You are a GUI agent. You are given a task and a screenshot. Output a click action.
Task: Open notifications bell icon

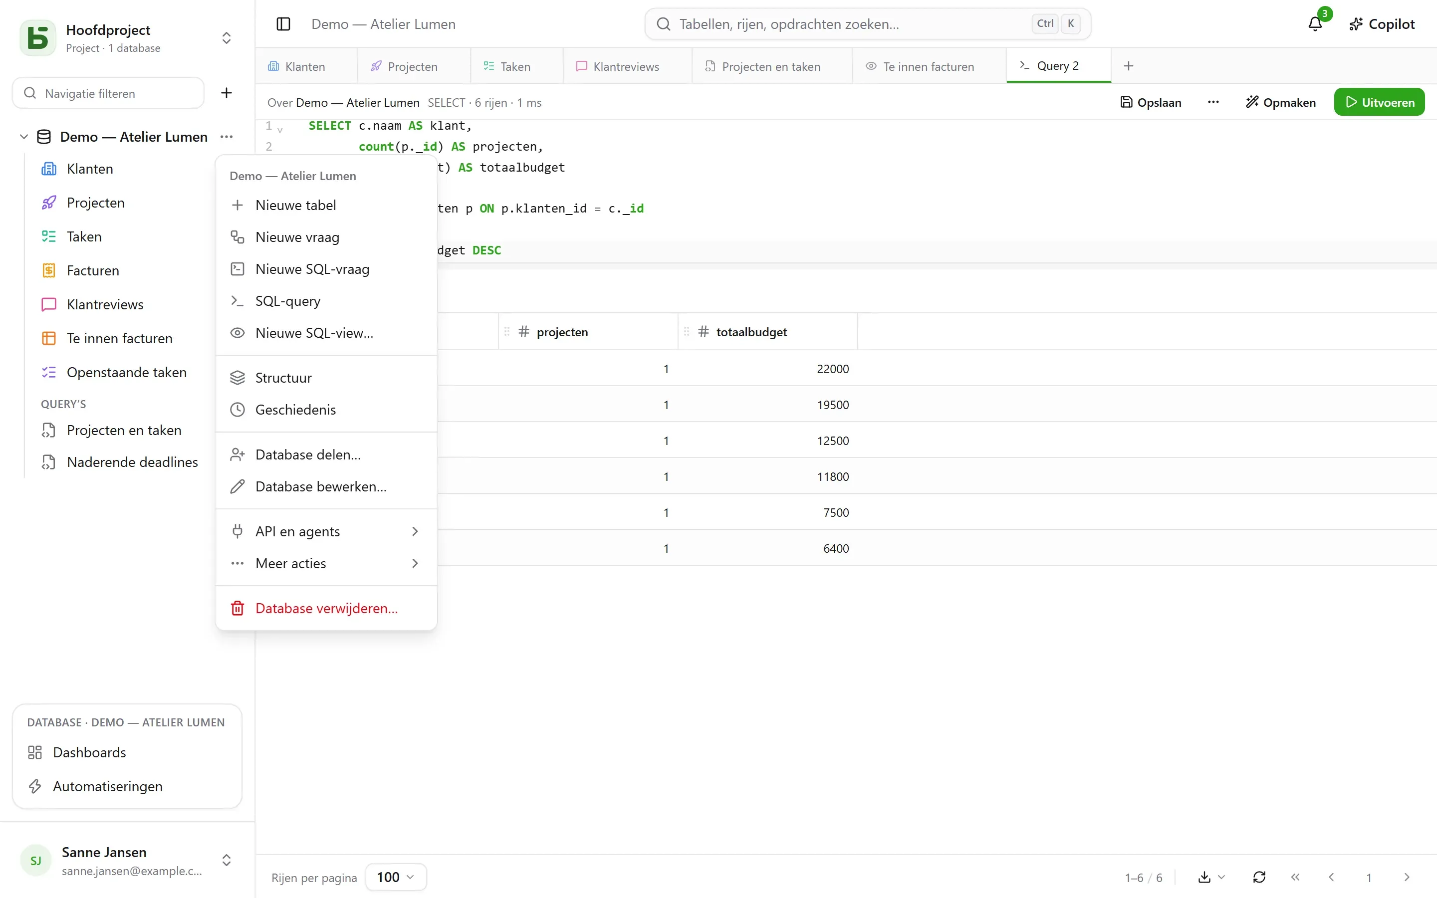pyautogui.click(x=1315, y=24)
